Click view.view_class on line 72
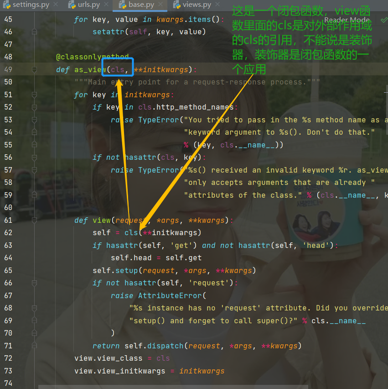388x389 pixels. click(x=109, y=358)
